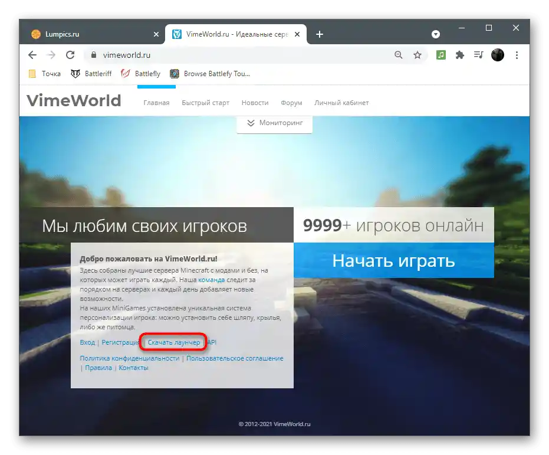Open the Быстрый старт menu item

click(206, 103)
